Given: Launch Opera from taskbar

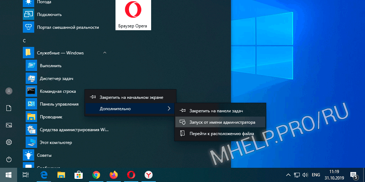Looking at the screenshot, I should [x=131, y=175].
